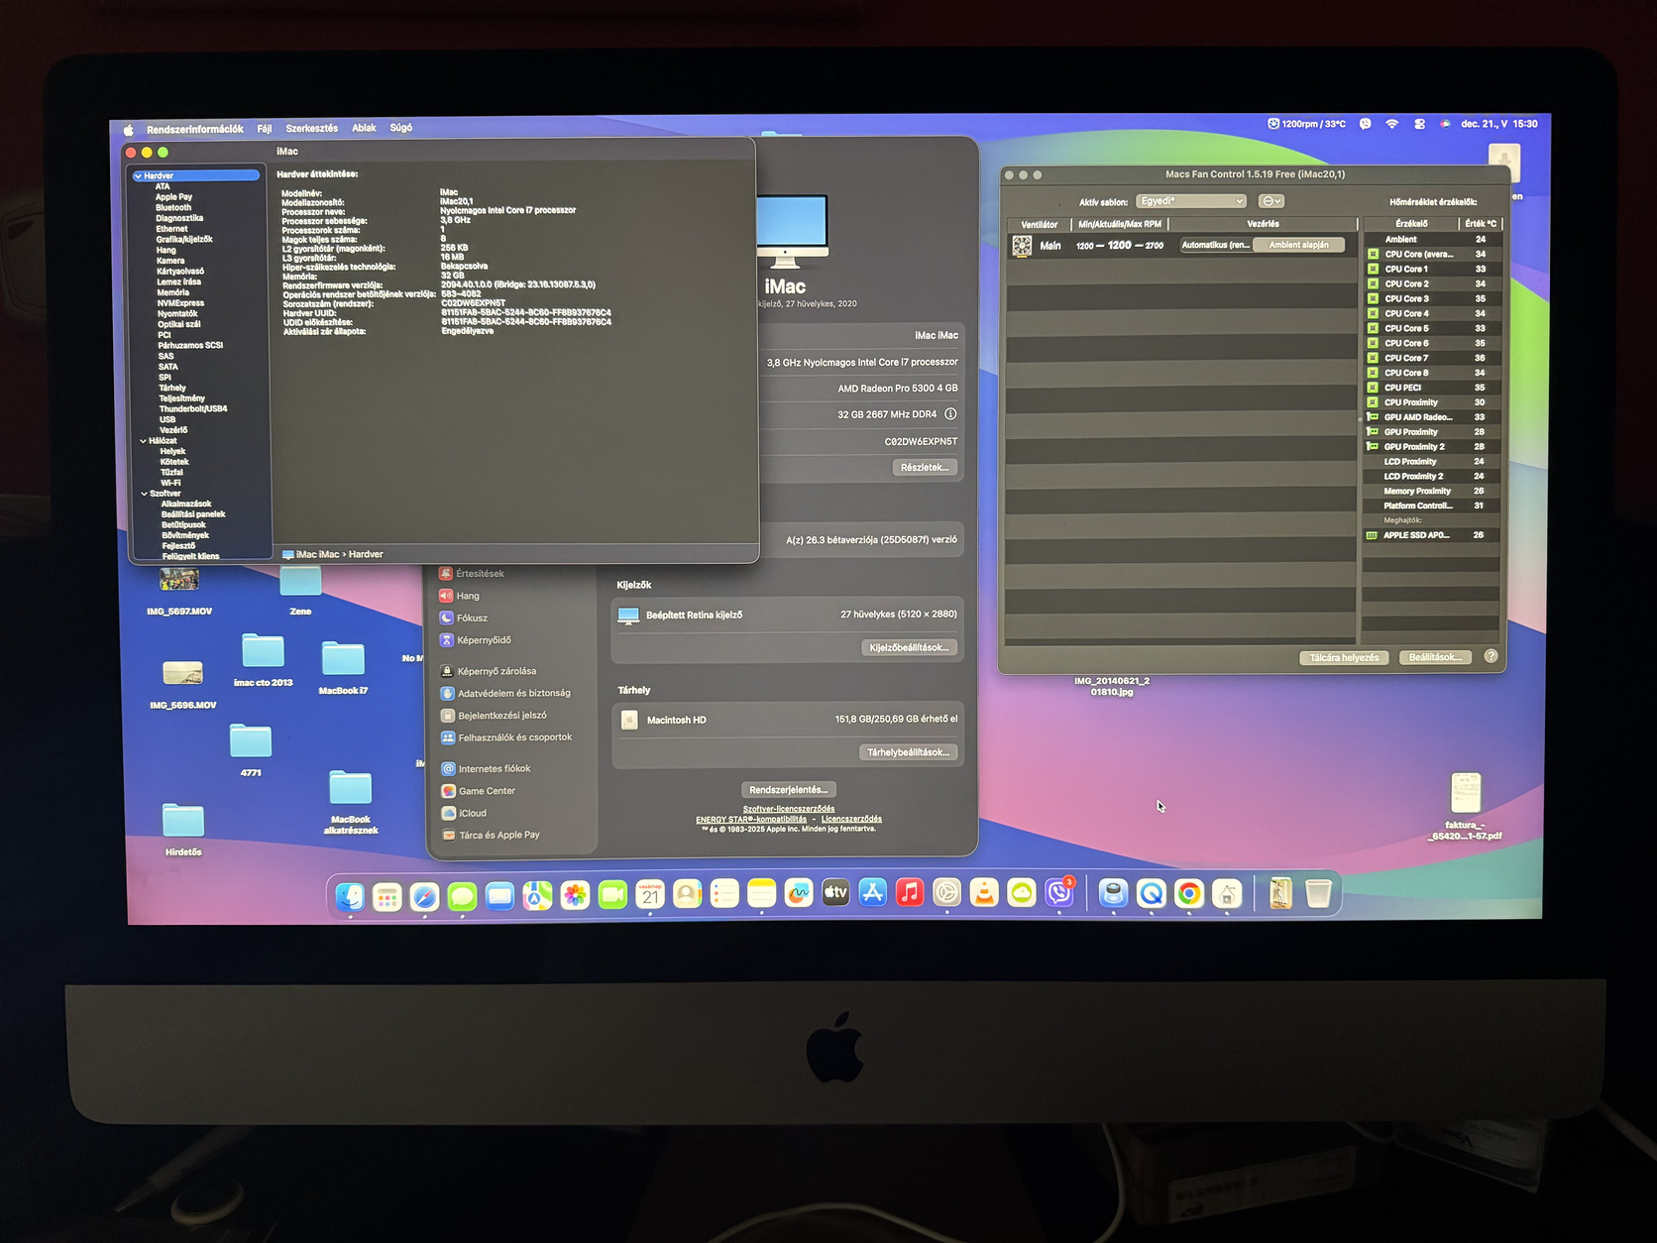
Task: Open the Music app in the Dock
Action: click(910, 893)
